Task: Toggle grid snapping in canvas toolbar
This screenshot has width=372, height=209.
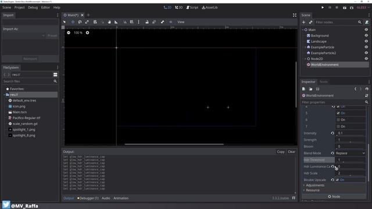Action: point(131,22)
